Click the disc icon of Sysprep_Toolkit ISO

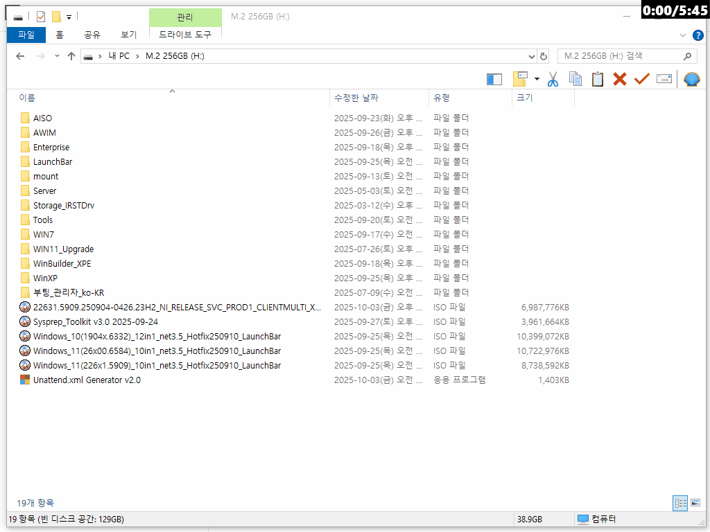click(25, 321)
